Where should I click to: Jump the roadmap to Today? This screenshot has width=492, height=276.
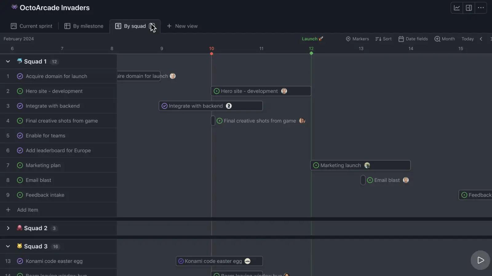[x=467, y=39]
